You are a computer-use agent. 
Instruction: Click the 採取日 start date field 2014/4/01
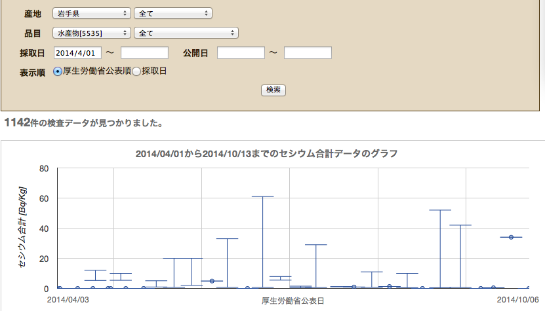pos(77,52)
